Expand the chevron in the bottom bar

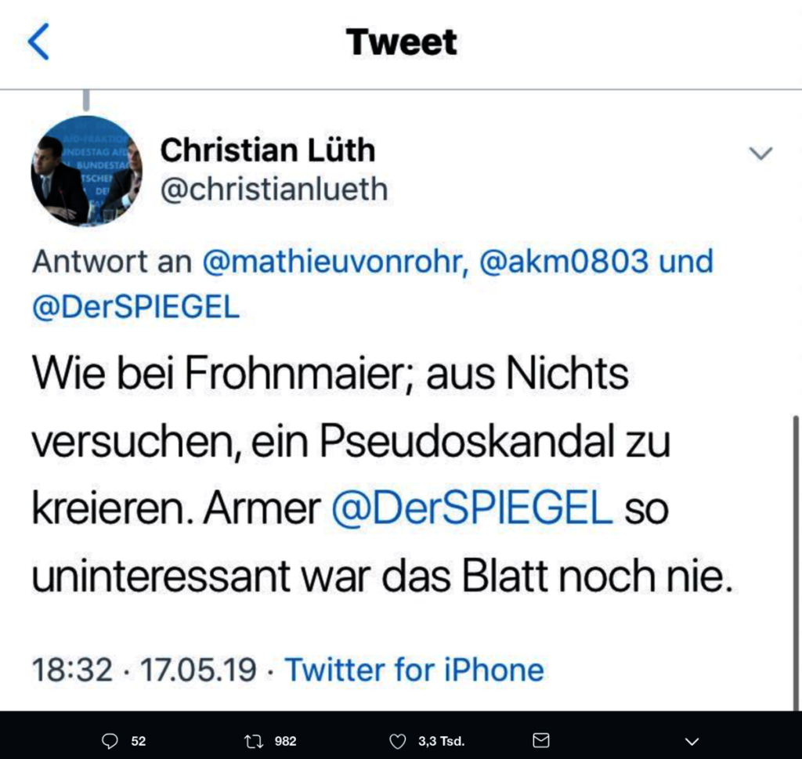(x=692, y=741)
